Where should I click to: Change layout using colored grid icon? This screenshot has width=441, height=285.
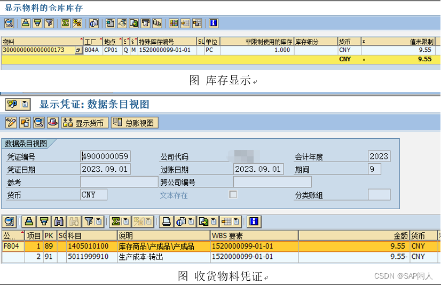[174, 23]
